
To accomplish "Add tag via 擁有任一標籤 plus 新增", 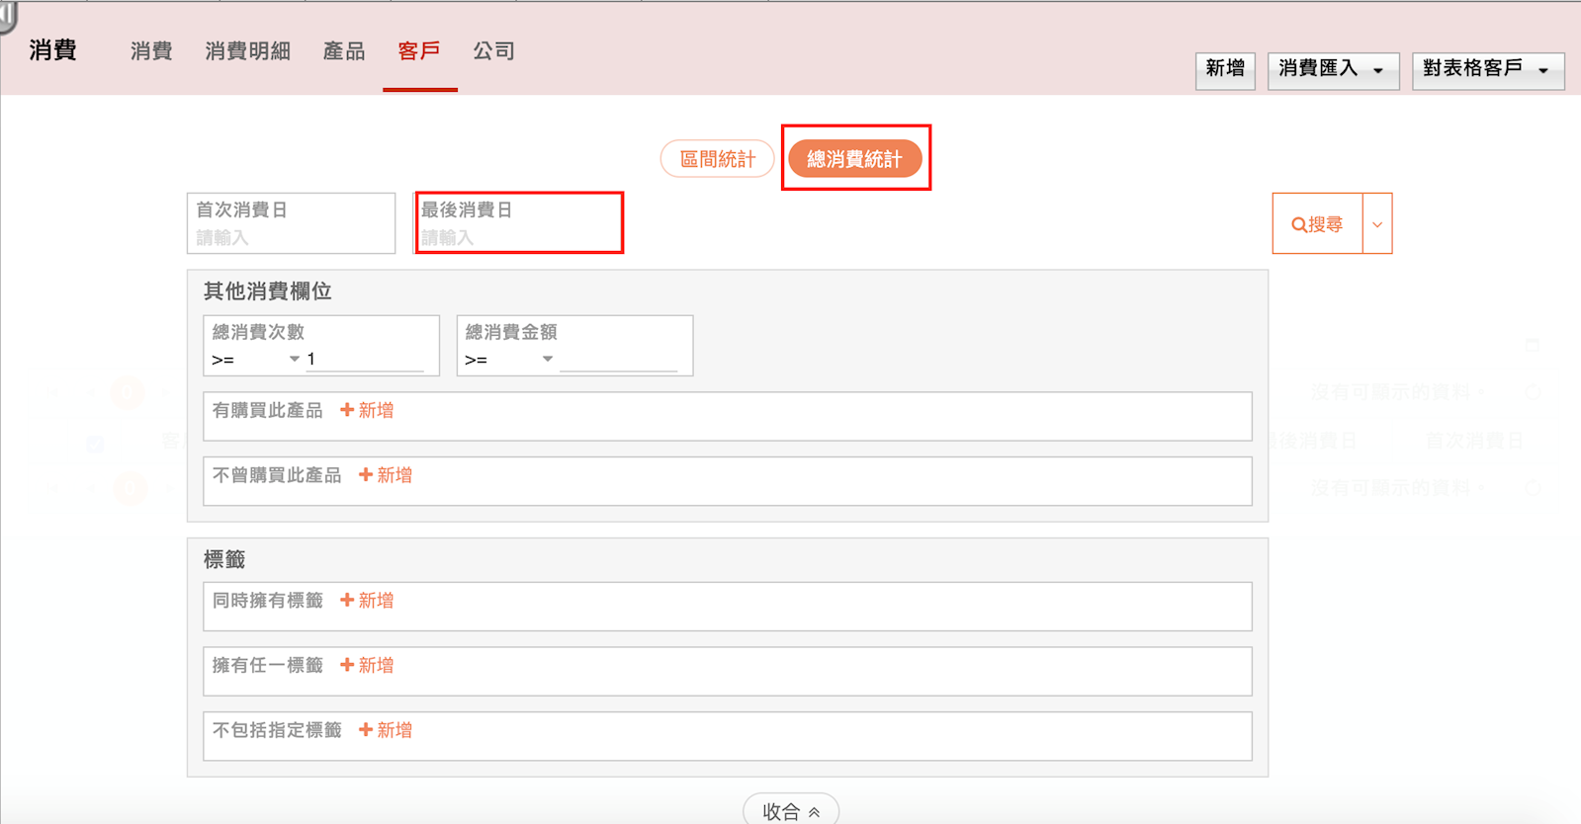I will 367,666.
